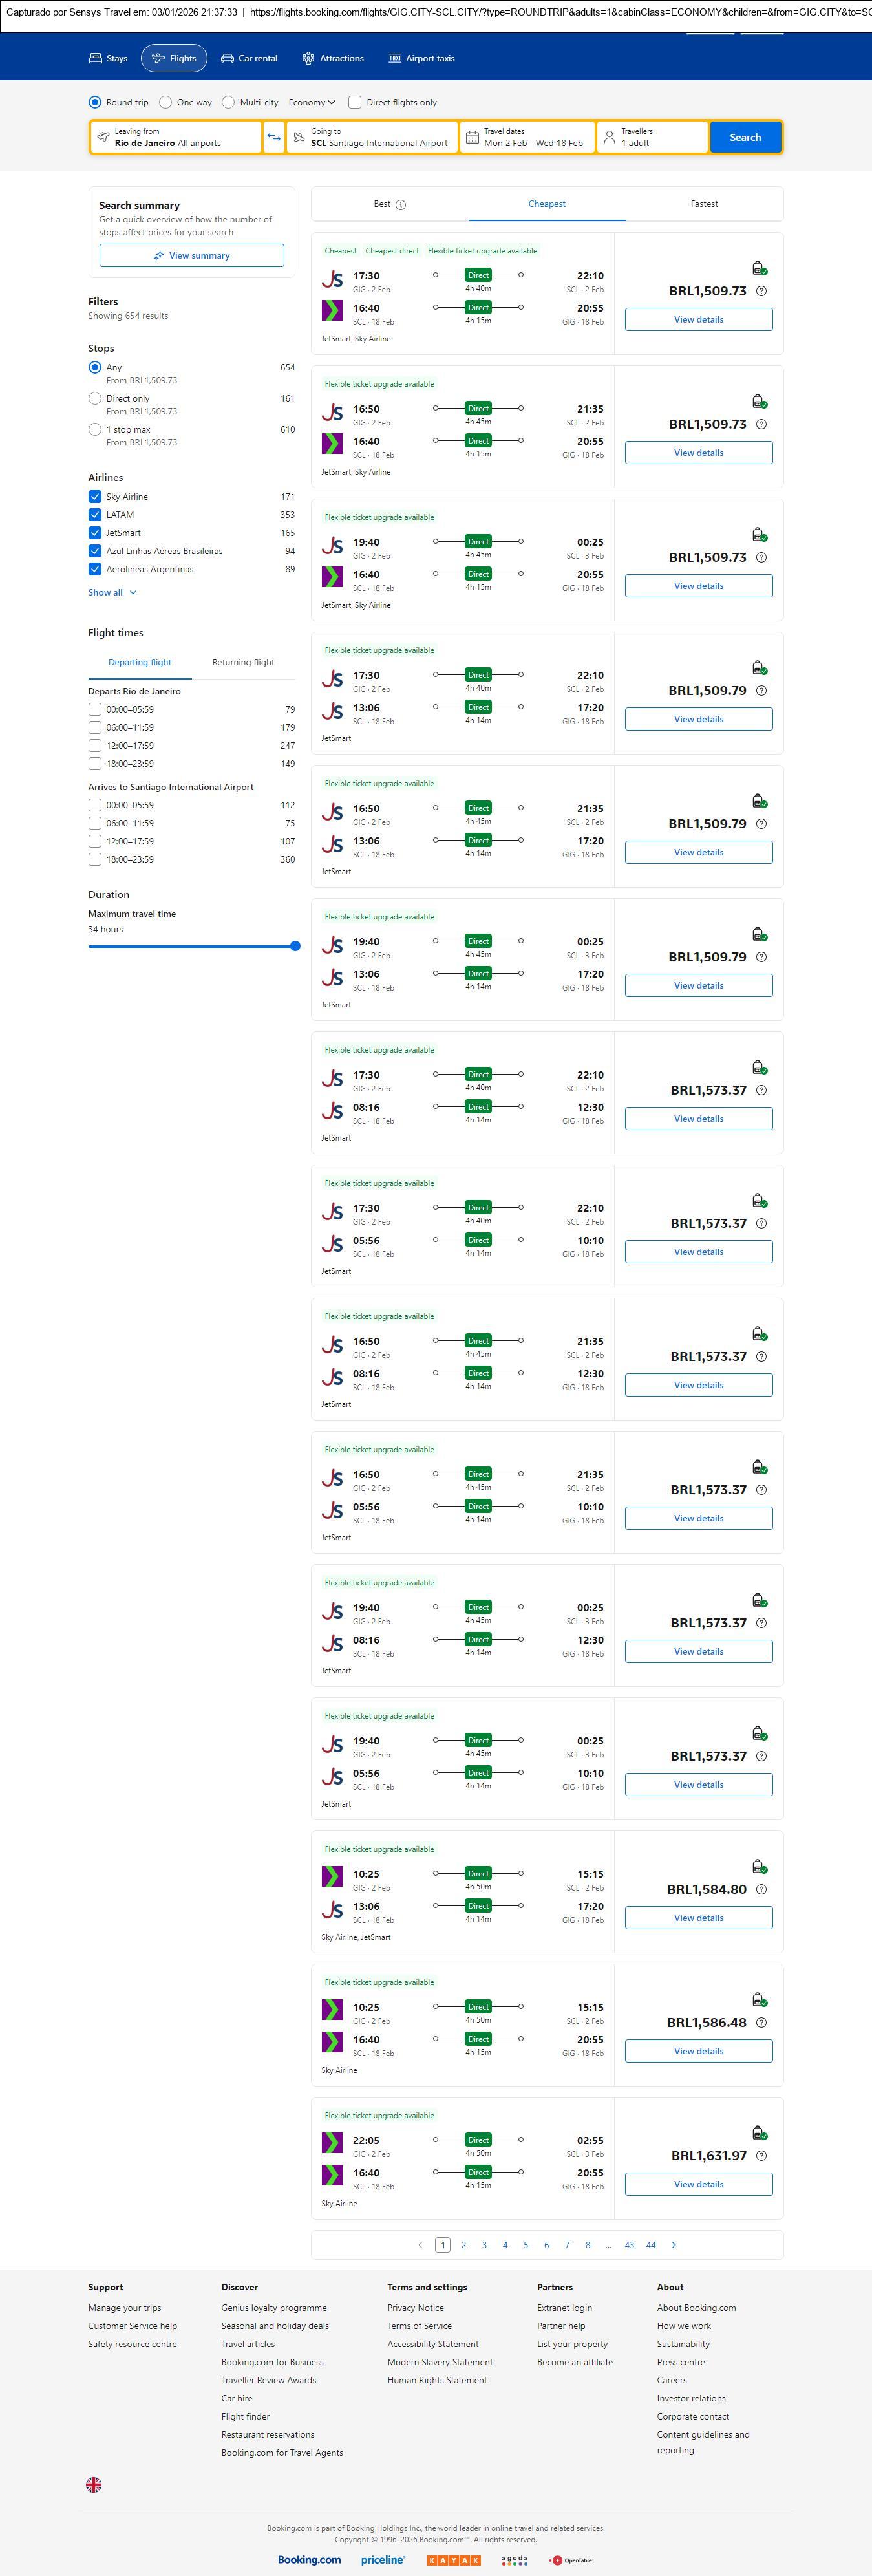Switch to the Fastest sorting tab
This screenshot has width=872, height=2576.
[x=704, y=204]
